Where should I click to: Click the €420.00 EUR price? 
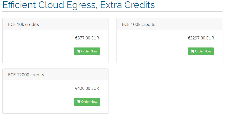[87, 88]
